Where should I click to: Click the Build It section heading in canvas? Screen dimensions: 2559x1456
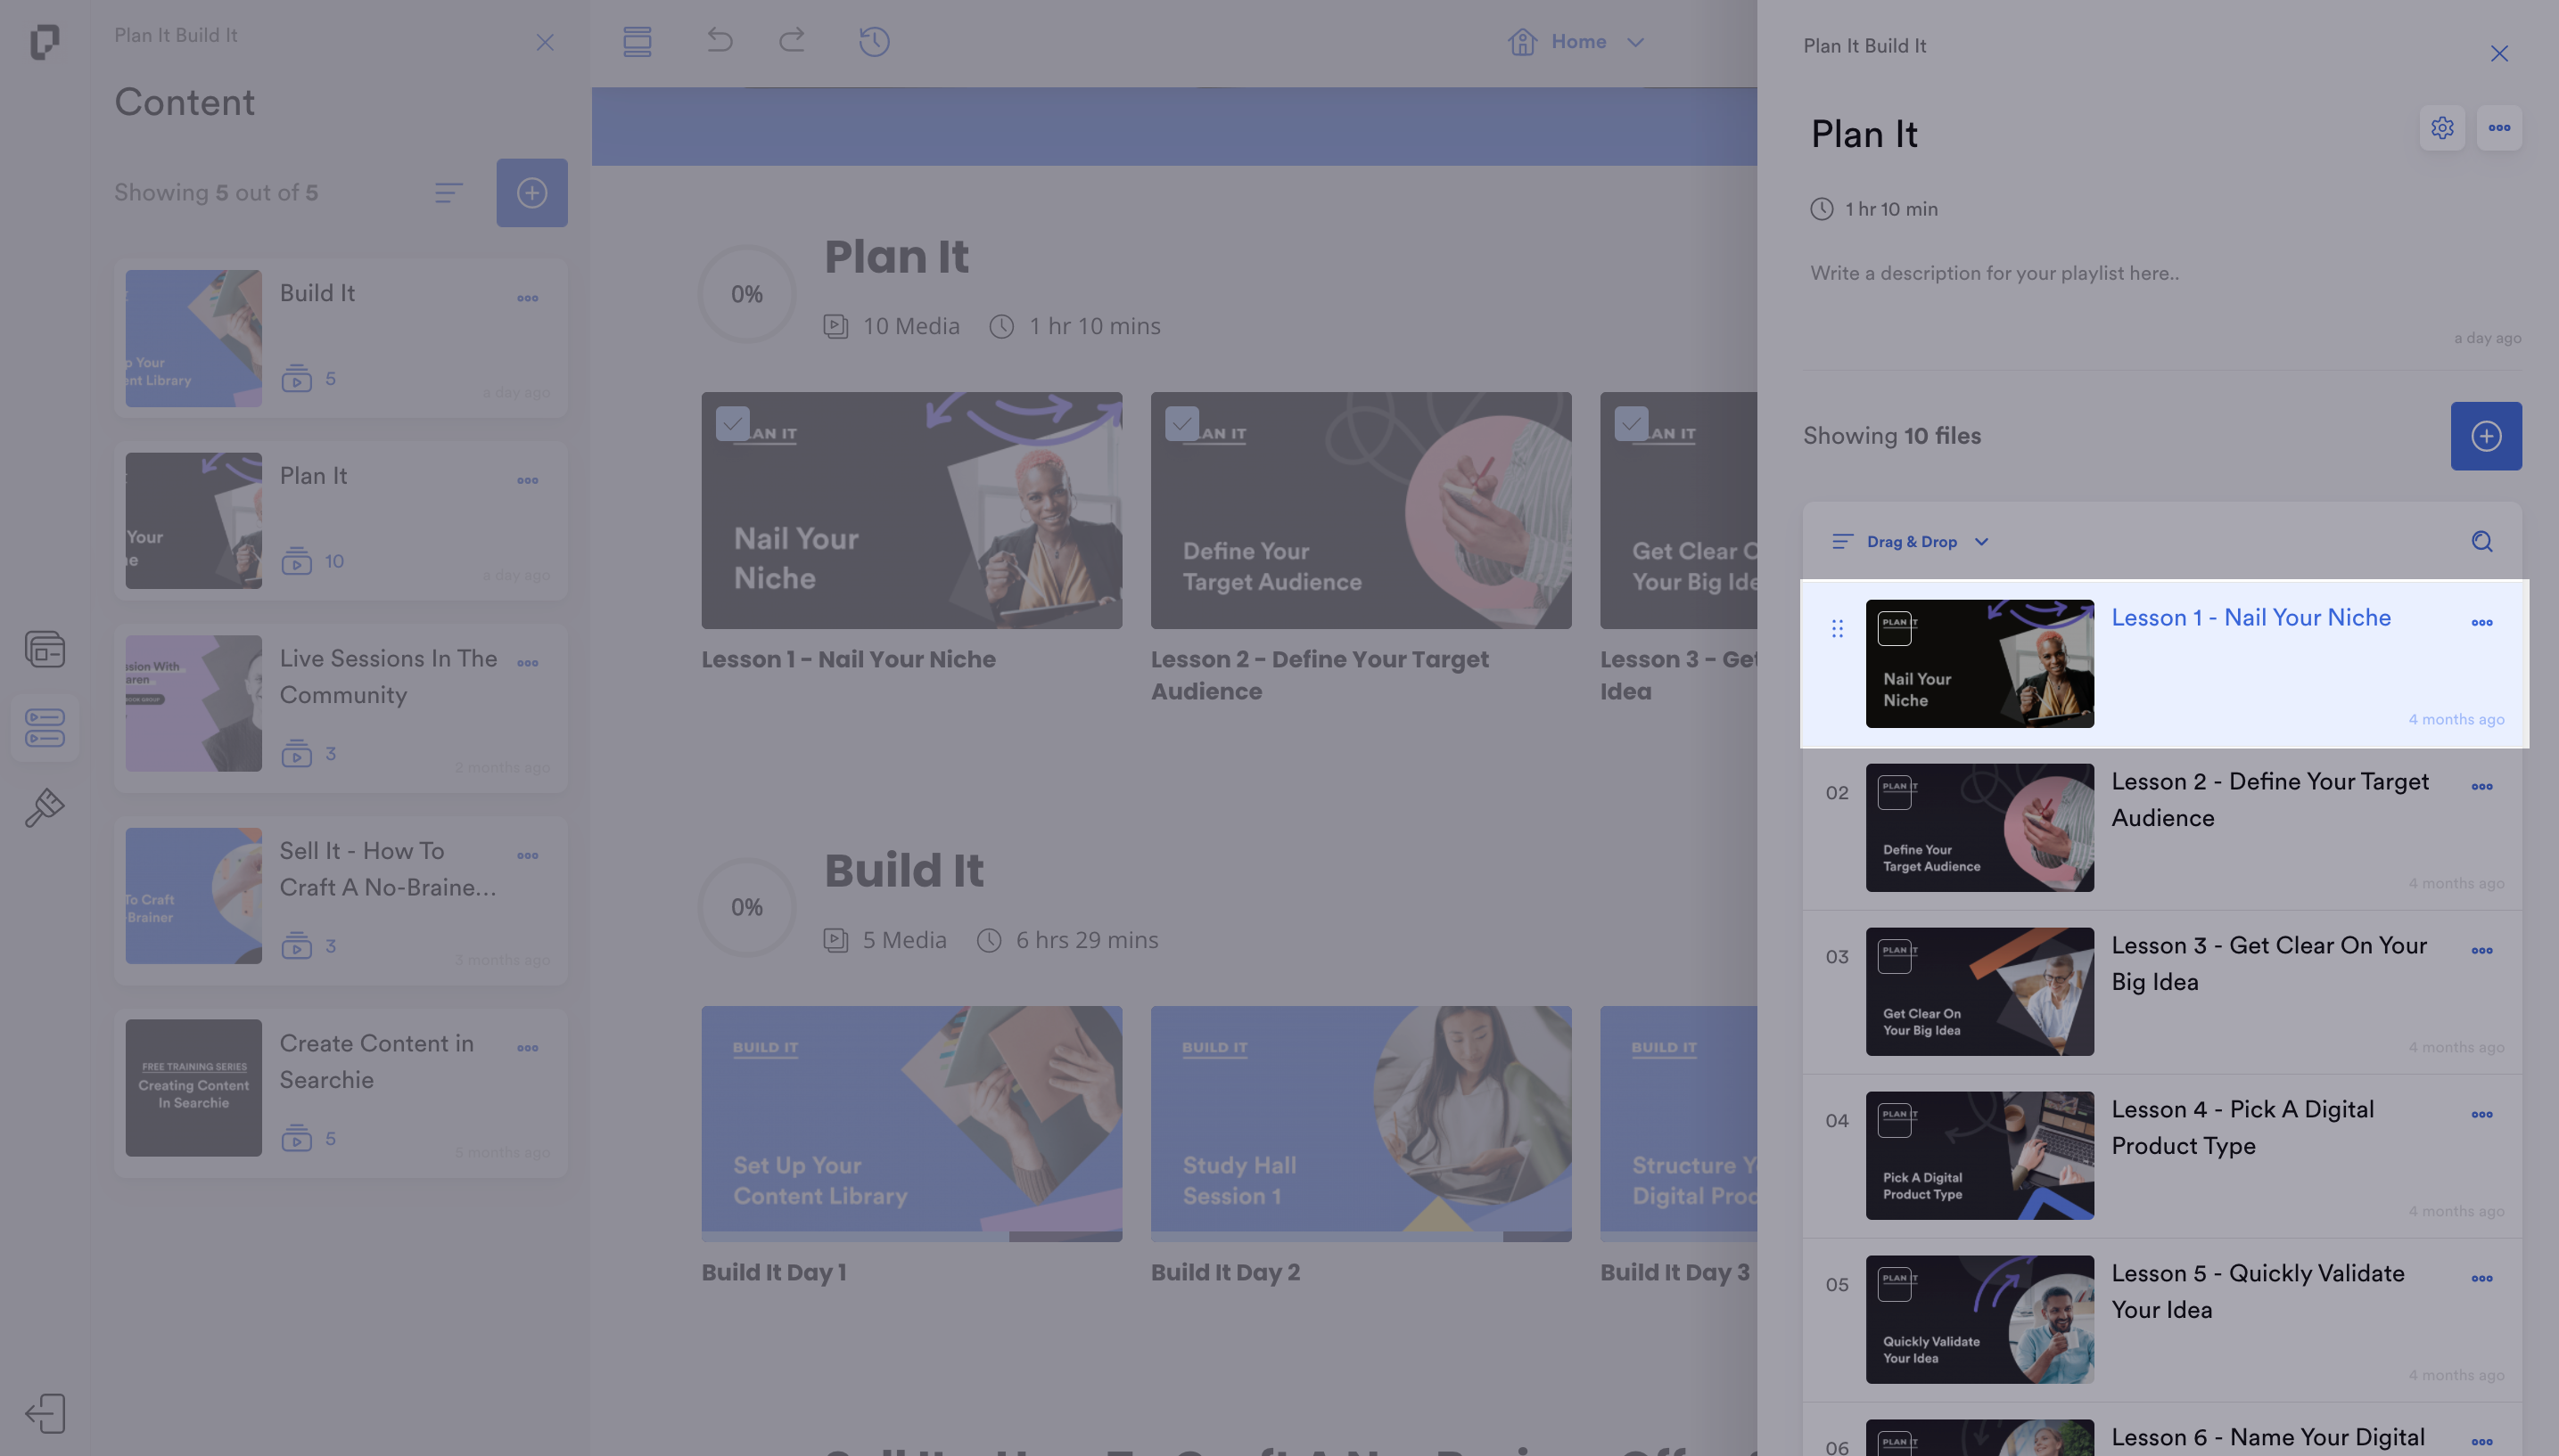[x=903, y=871]
